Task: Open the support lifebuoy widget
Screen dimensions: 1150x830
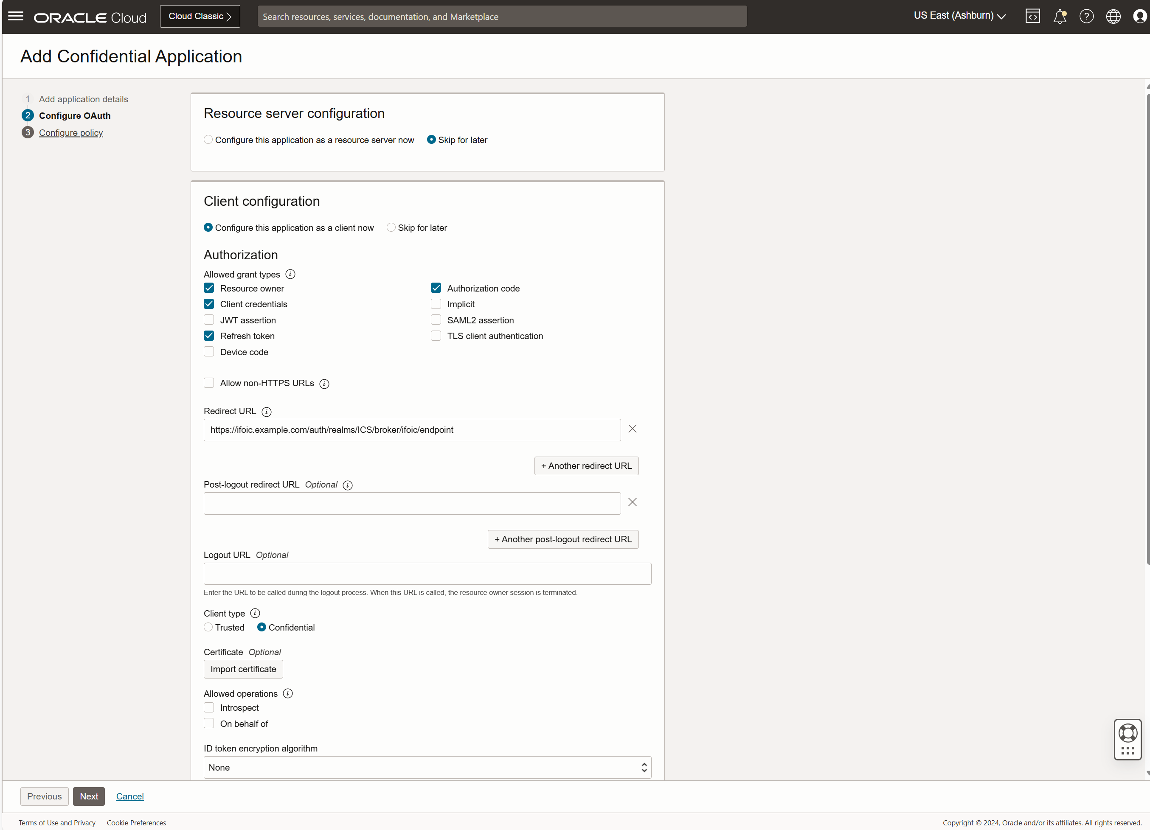Action: pyautogui.click(x=1127, y=739)
